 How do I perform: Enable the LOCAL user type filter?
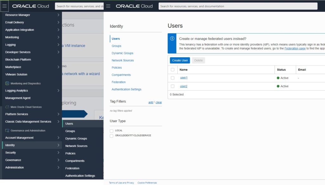[x=111, y=131]
